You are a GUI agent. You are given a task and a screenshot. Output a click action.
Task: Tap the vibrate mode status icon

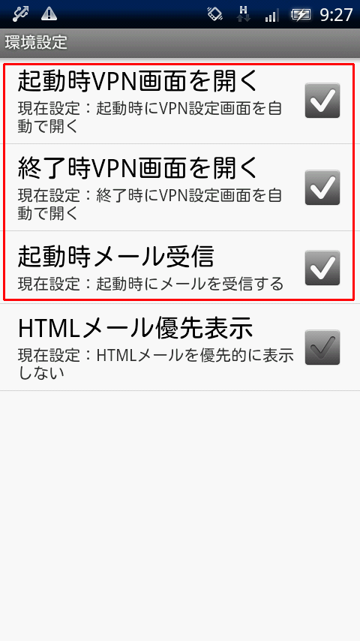click(215, 14)
